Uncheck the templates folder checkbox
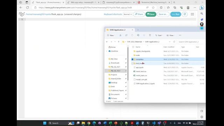The width and height of the screenshot is (224, 126). coord(132,59)
